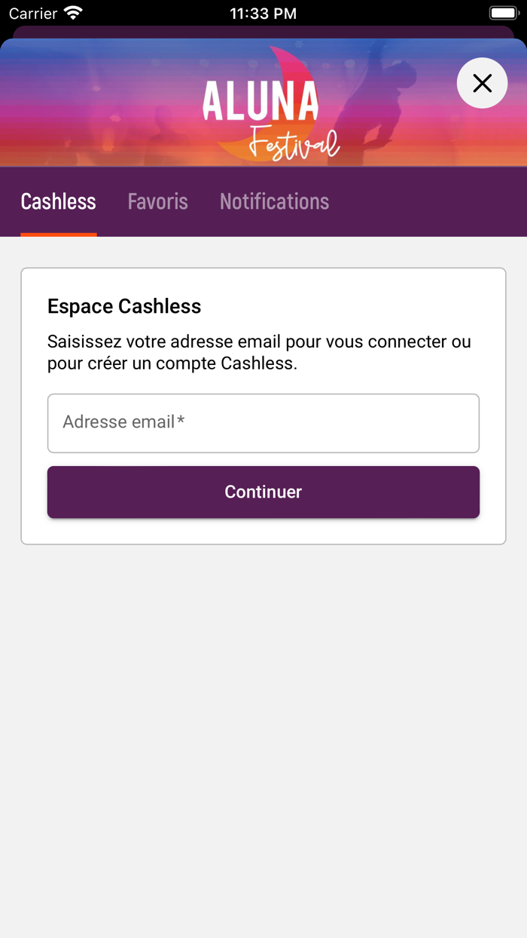This screenshot has height=938, width=527.
Task: Click the battery indicator icon
Action: tap(503, 14)
